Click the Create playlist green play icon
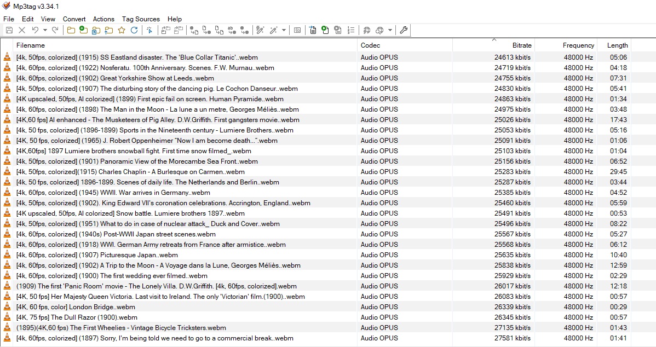The image size is (656, 347). pyautogui.click(x=325, y=30)
